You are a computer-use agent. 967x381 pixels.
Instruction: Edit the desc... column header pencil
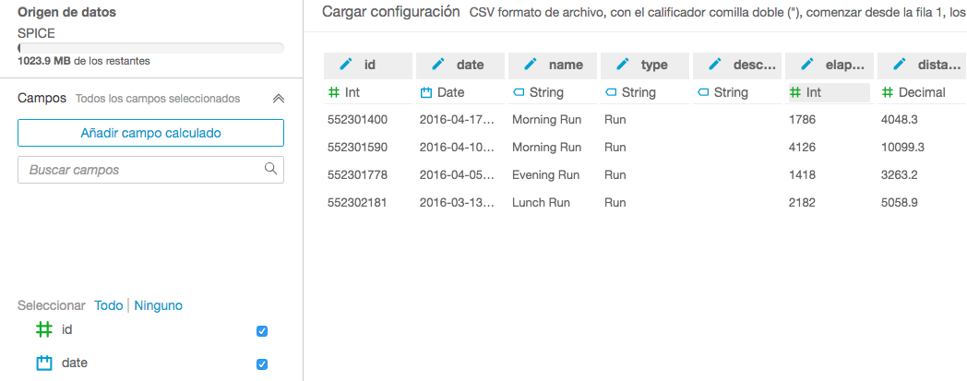tap(715, 65)
